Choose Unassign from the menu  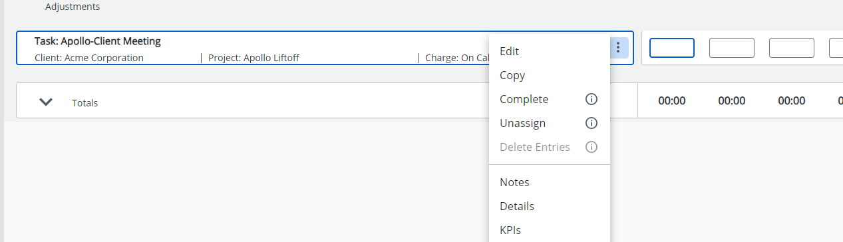(x=523, y=123)
